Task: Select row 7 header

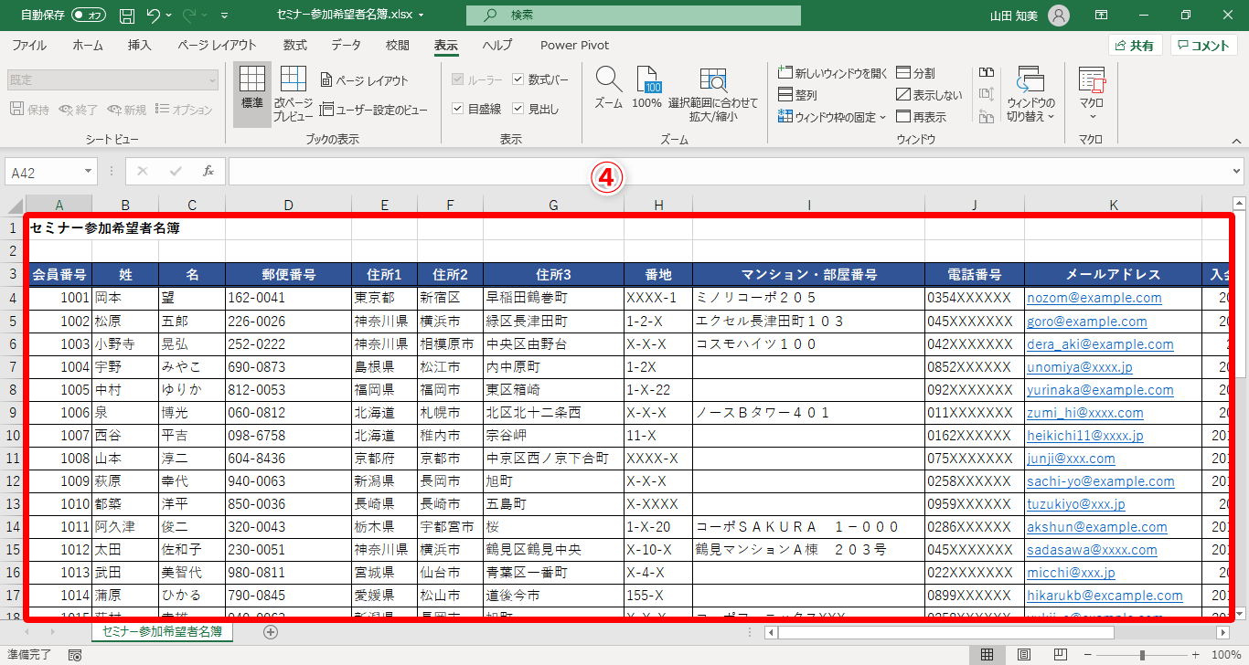Action: coord(13,366)
